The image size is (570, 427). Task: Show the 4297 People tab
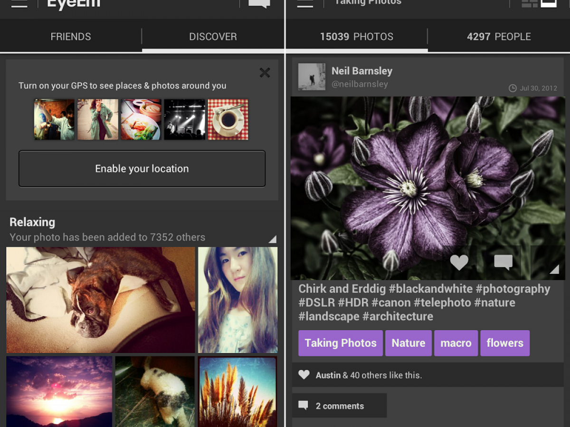pos(499,37)
